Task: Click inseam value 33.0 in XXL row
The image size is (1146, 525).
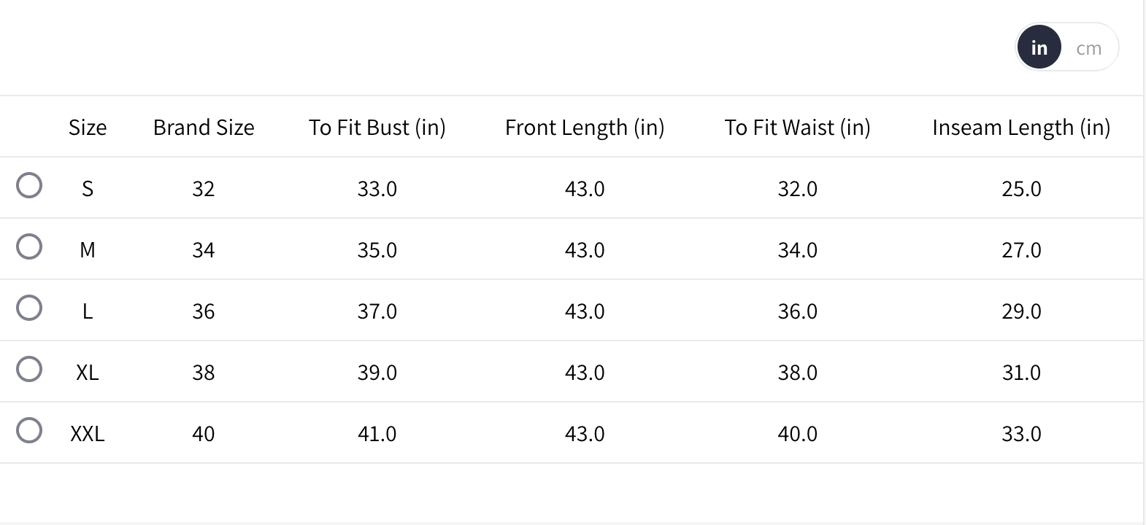Action: click(1021, 434)
